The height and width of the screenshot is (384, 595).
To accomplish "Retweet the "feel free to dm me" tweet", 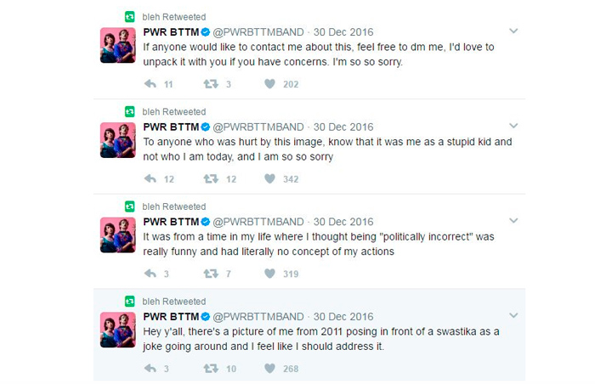I will [211, 84].
